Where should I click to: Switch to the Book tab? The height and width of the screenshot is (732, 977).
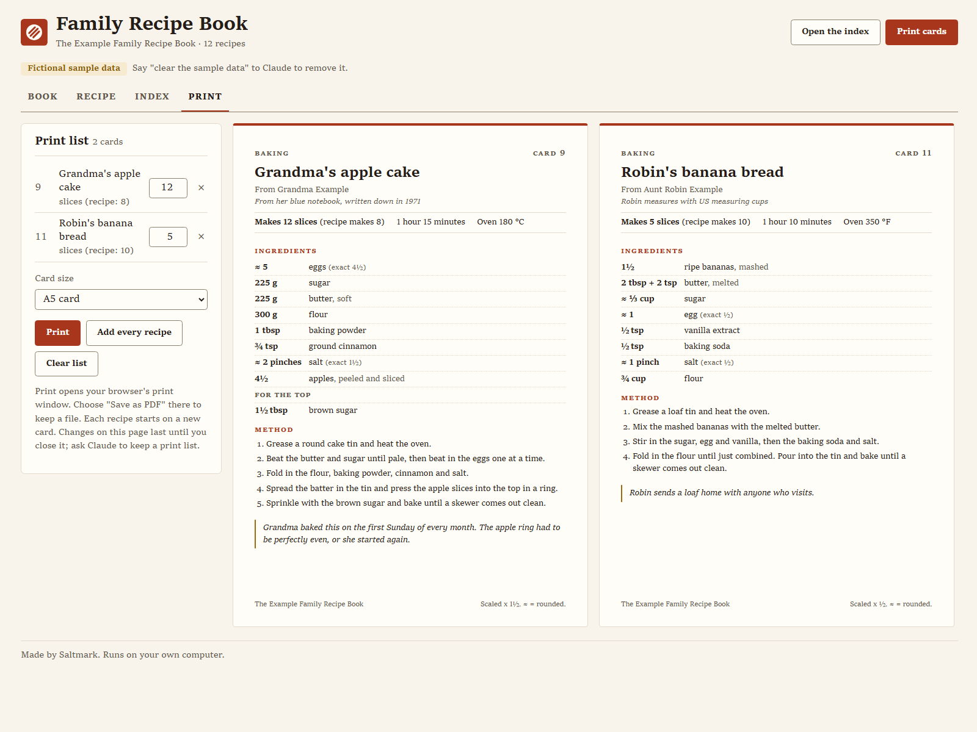(x=43, y=96)
